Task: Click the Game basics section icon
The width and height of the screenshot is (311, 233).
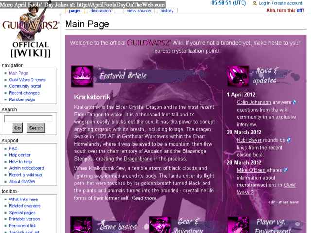Action: pos(81,225)
